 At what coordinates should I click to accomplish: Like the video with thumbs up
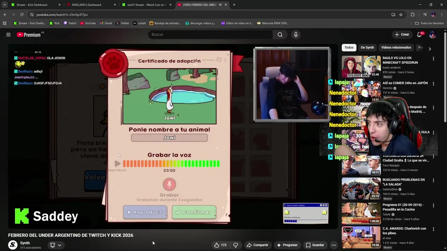tap(220, 245)
